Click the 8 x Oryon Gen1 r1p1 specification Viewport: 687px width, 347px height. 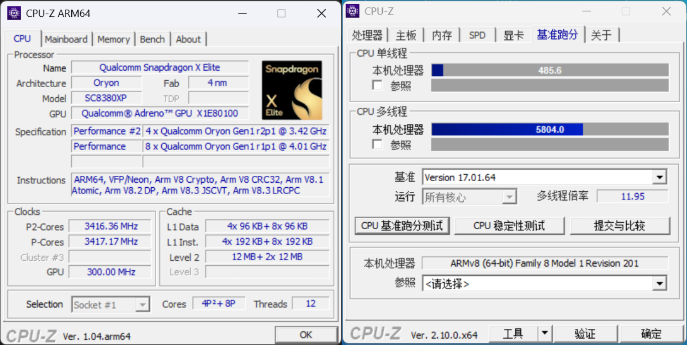coord(236,147)
